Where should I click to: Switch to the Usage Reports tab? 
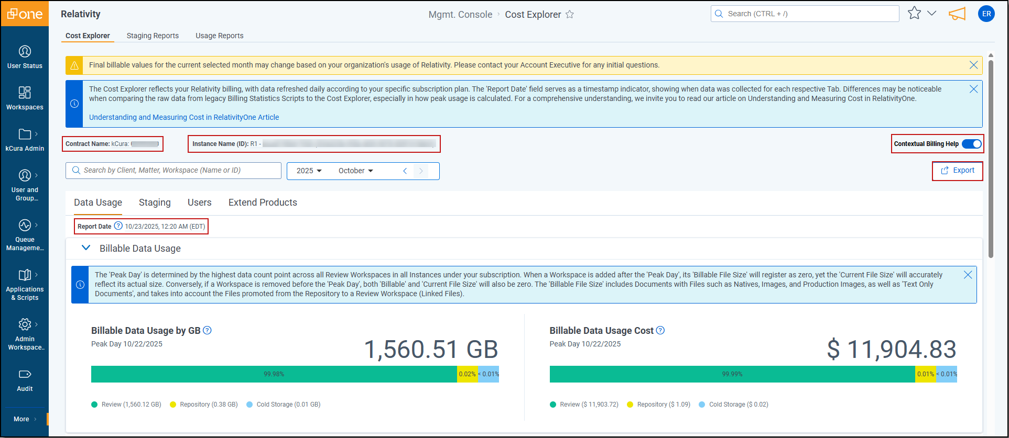(220, 36)
